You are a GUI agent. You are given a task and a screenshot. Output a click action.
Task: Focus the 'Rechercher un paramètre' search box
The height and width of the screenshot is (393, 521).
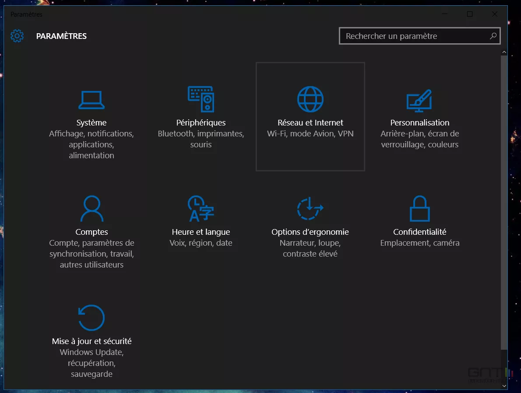pos(419,36)
